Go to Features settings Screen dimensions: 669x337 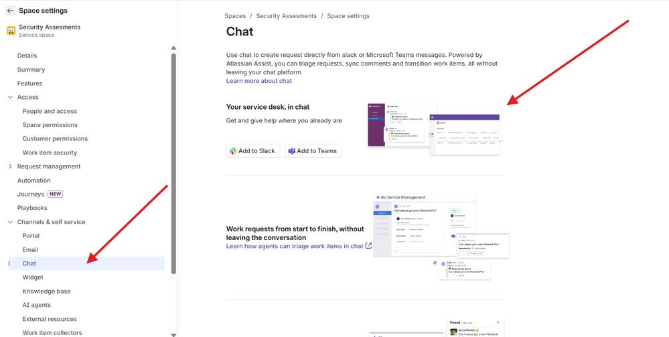(29, 84)
